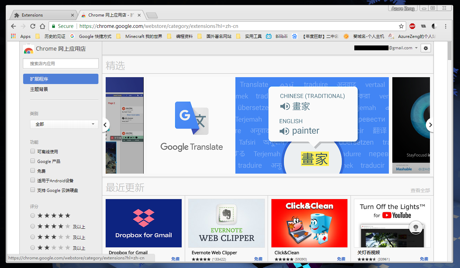Open the settings gear in the web store

pos(425,48)
